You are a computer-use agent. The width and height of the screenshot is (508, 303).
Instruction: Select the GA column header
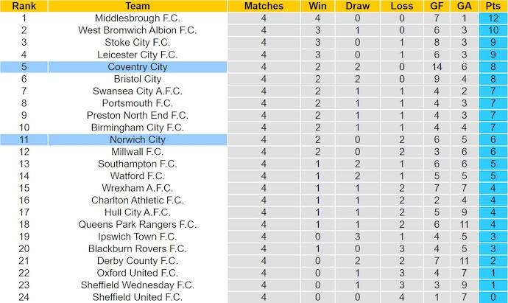click(465, 6)
